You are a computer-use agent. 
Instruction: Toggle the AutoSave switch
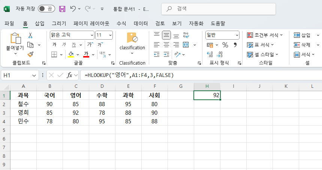46,9
